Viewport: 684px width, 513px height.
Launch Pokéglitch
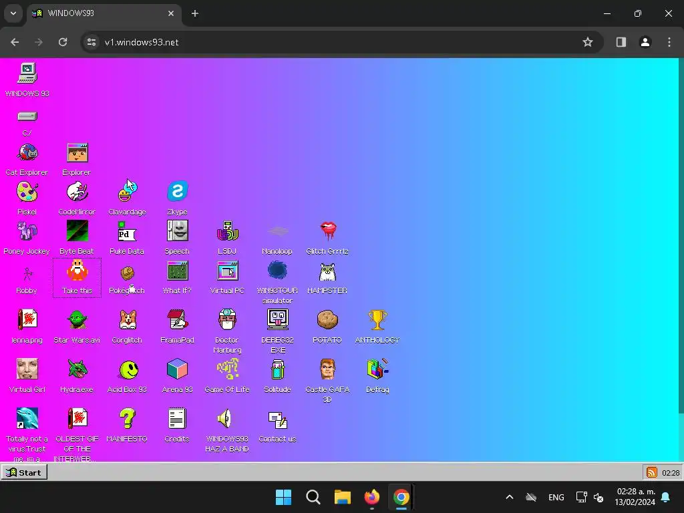127,273
